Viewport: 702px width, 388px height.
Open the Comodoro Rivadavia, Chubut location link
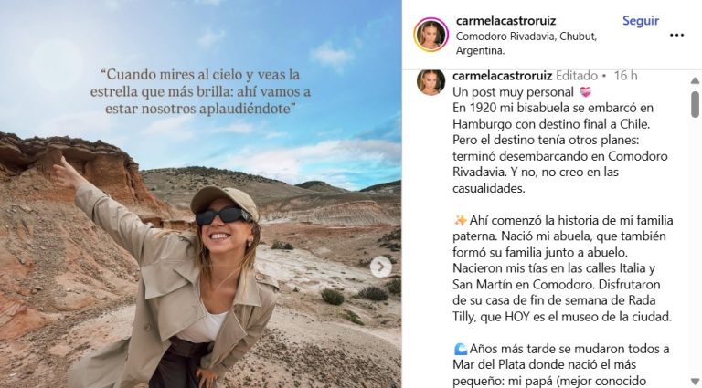pyautogui.click(x=526, y=43)
